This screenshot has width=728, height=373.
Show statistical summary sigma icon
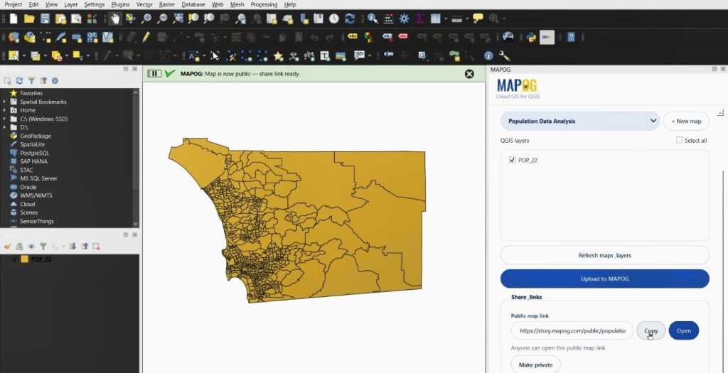tap(419, 18)
